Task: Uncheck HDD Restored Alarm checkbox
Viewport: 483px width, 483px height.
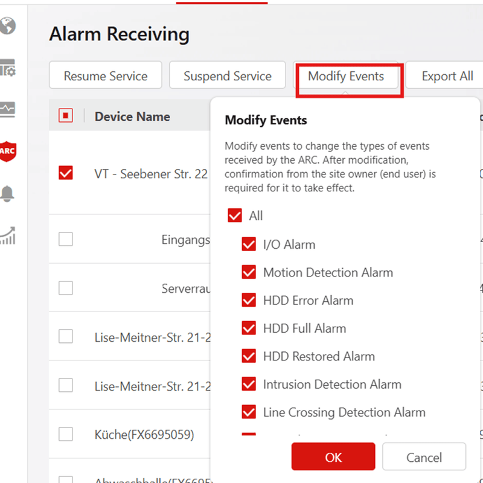Action: [249, 356]
